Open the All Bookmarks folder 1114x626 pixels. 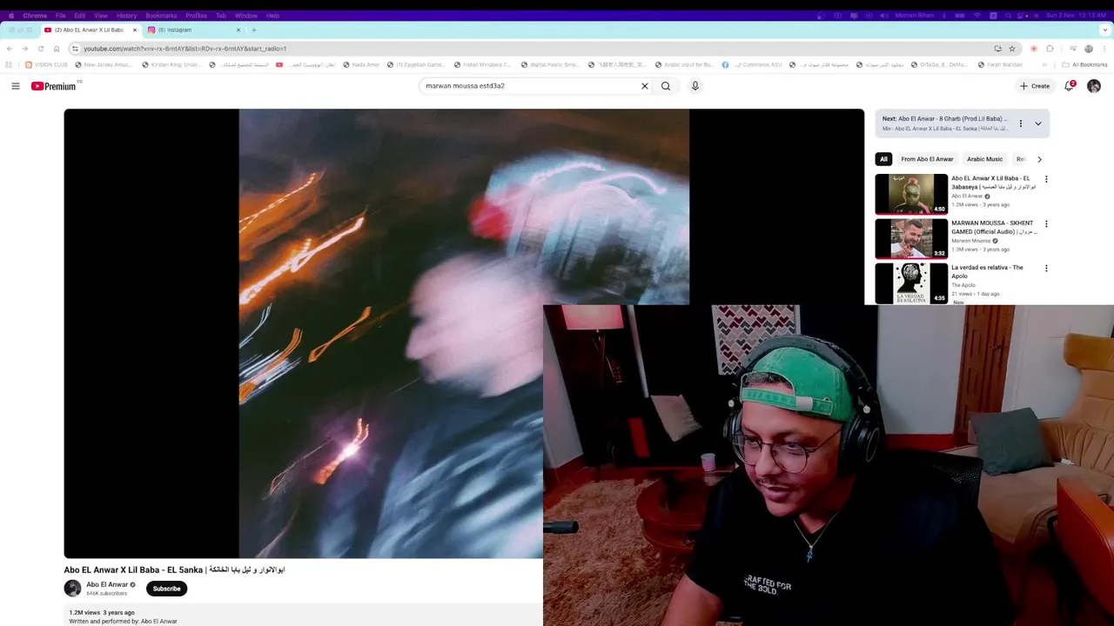coord(1084,64)
